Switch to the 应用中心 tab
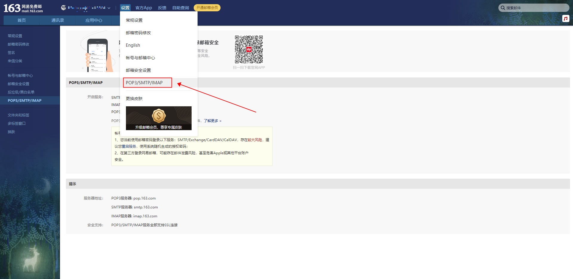 [x=94, y=20]
